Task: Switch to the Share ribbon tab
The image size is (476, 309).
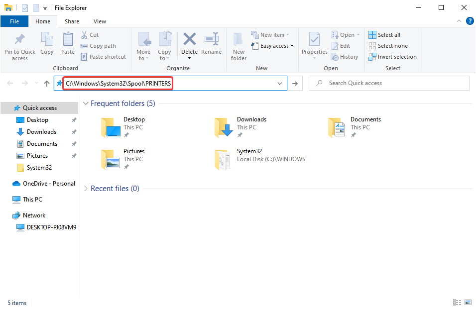Action: coord(72,21)
